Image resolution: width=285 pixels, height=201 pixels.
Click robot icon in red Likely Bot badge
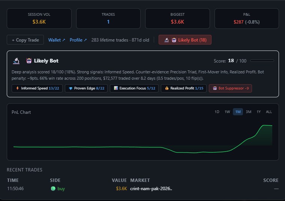pyautogui.click(x=174, y=40)
